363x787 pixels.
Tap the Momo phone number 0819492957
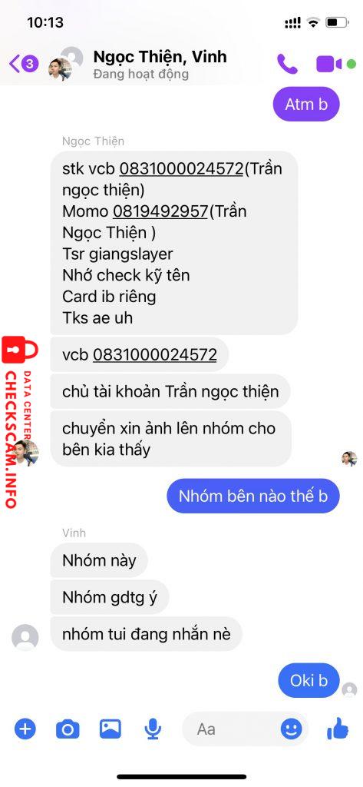(x=160, y=211)
